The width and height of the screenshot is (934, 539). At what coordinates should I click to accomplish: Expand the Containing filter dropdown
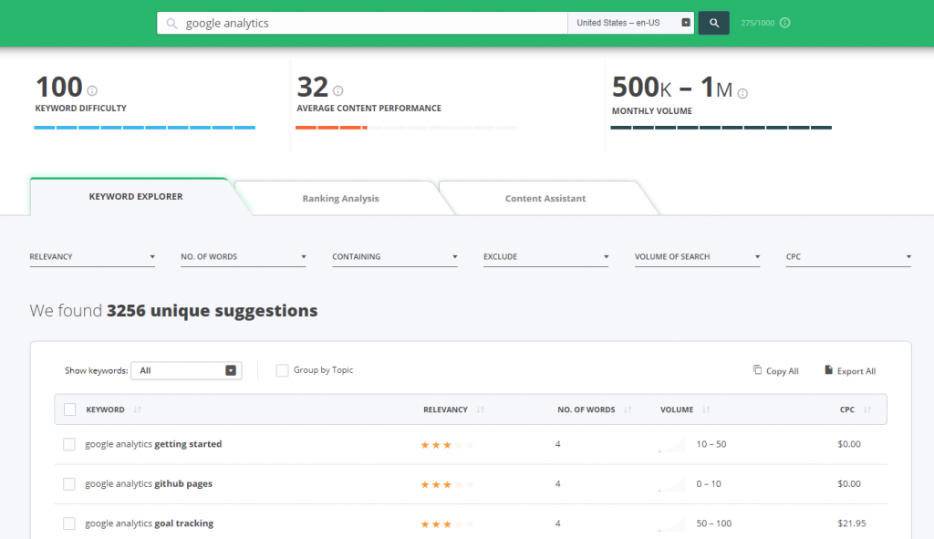[395, 256]
